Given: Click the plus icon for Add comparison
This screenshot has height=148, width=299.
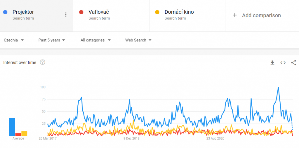Looking at the screenshot, I should 235,15.
